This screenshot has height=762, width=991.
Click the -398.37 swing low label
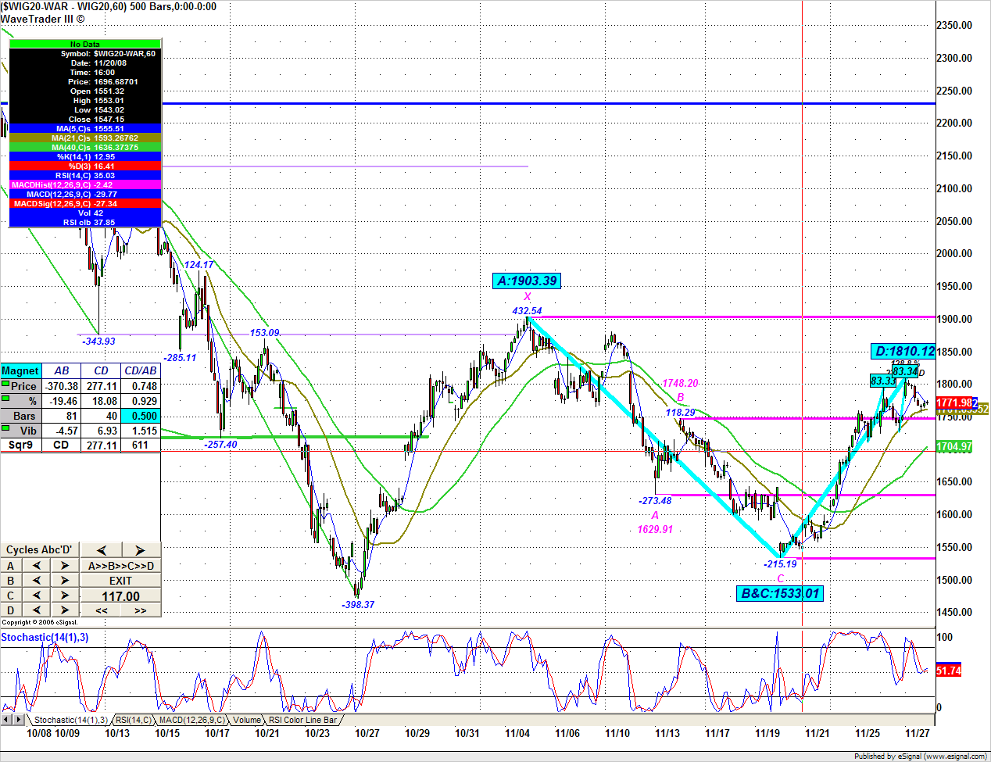tap(358, 604)
